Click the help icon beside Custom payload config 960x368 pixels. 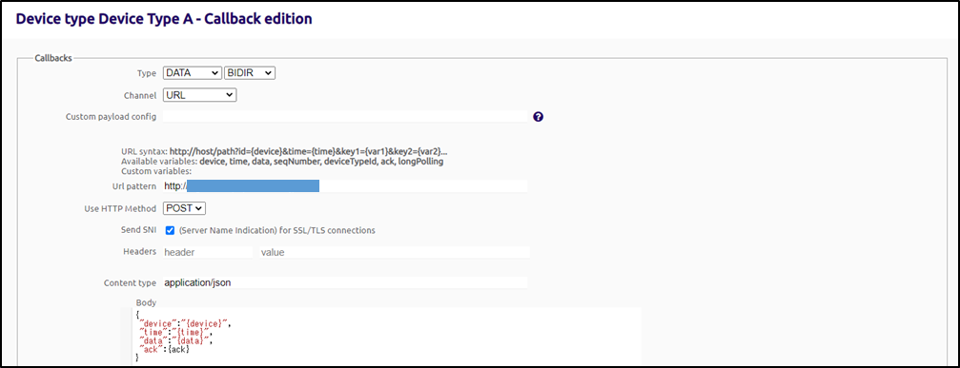point(539,117)
